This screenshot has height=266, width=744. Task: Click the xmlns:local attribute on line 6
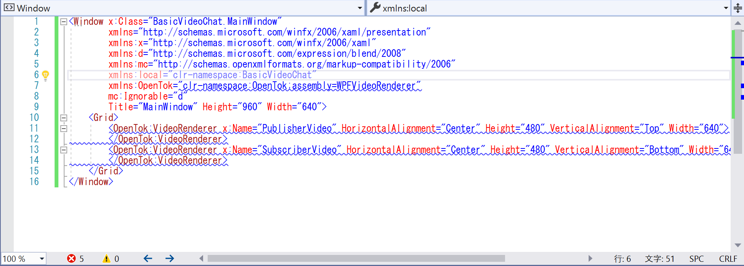pos(213,75)
